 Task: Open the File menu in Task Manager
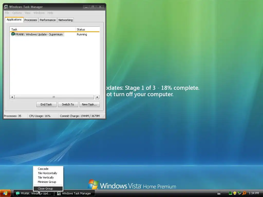7,13
